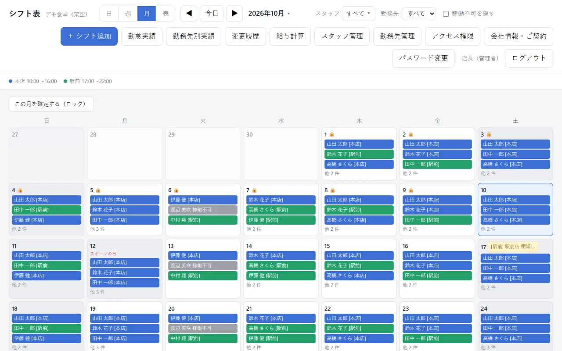Viewport: 562px width, 351px height.
Task: Open 勤務先別実績
Action: (194, 36)
